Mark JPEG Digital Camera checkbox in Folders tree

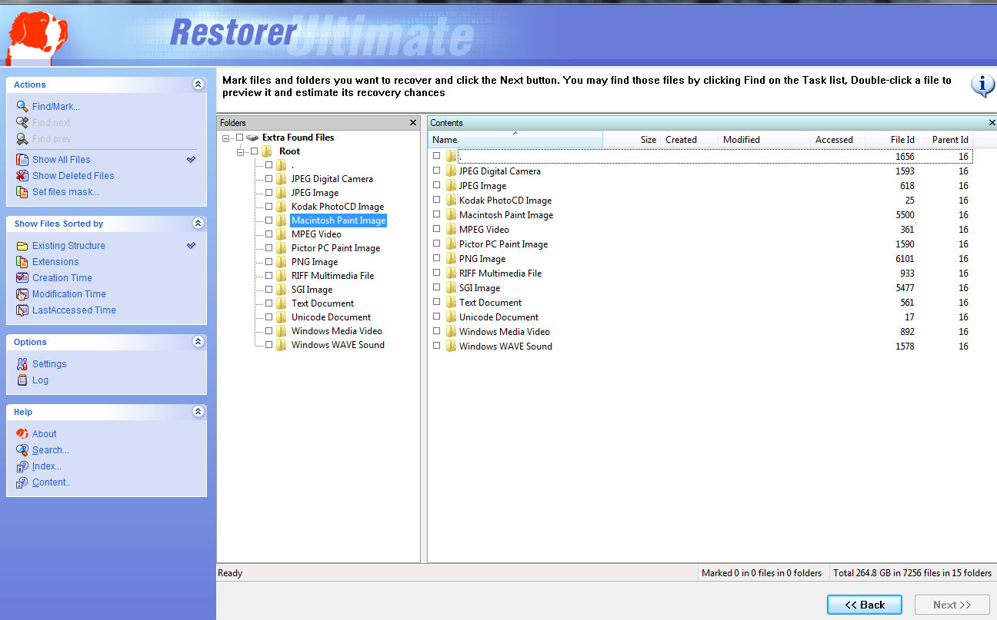coord(268,179)
